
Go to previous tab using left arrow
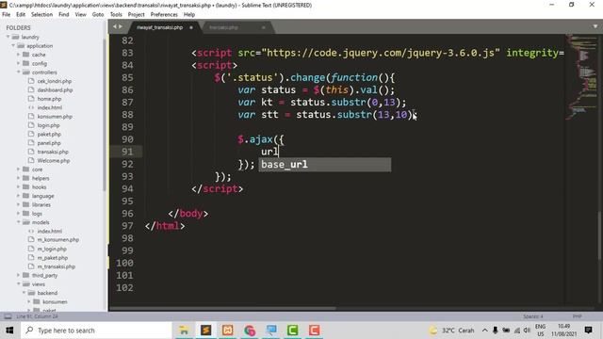pos(115,26)
